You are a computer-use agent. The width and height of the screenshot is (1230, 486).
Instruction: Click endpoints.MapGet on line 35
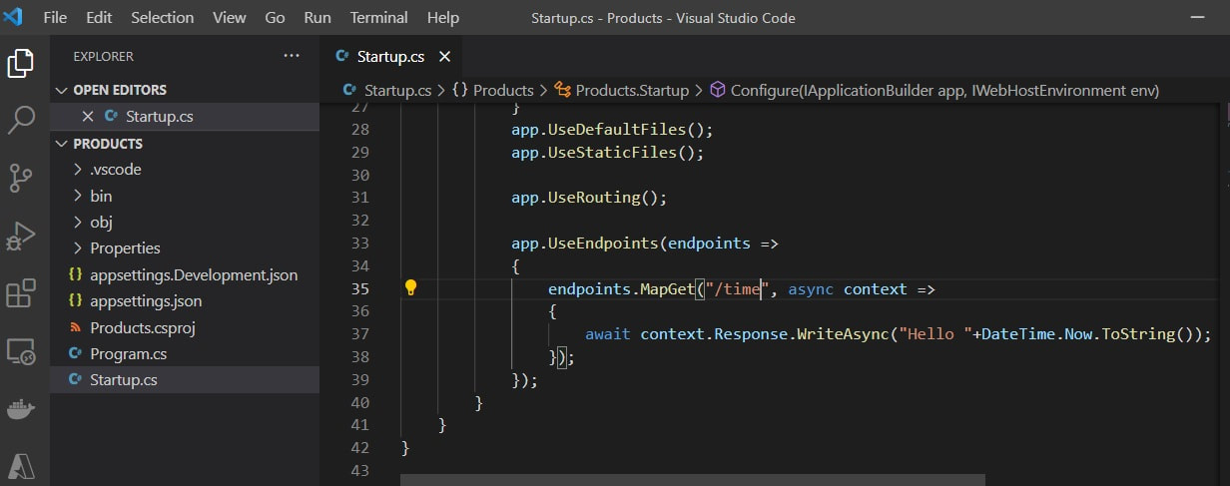(x=622, y=288)
